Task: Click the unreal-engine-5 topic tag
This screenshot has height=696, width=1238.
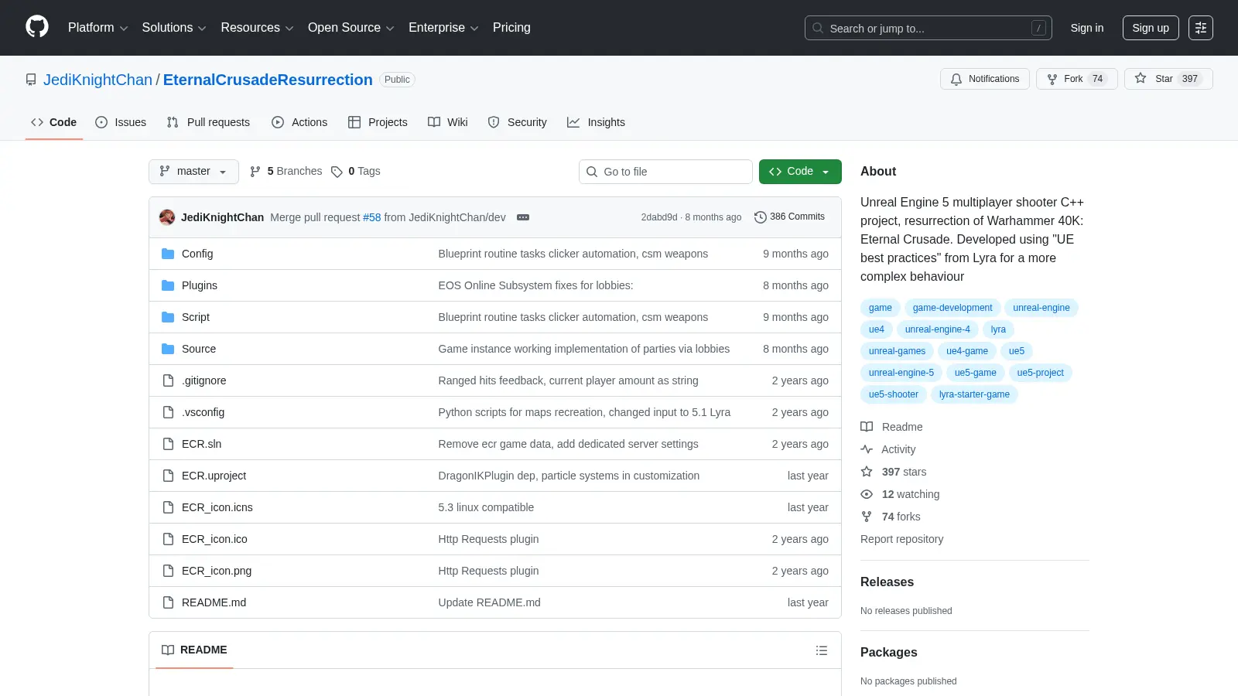Action: [x=901, y=373]
